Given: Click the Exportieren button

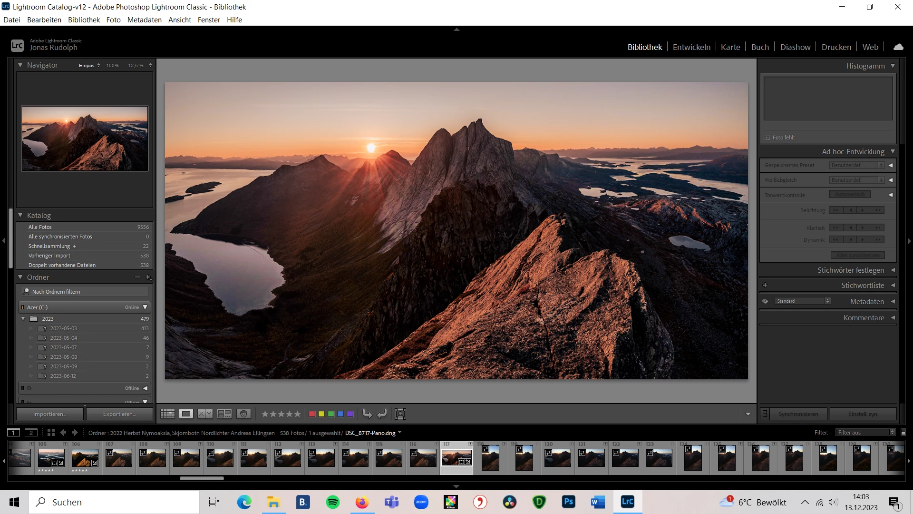Looking at the screenshot, I should (x=119, y=414).
